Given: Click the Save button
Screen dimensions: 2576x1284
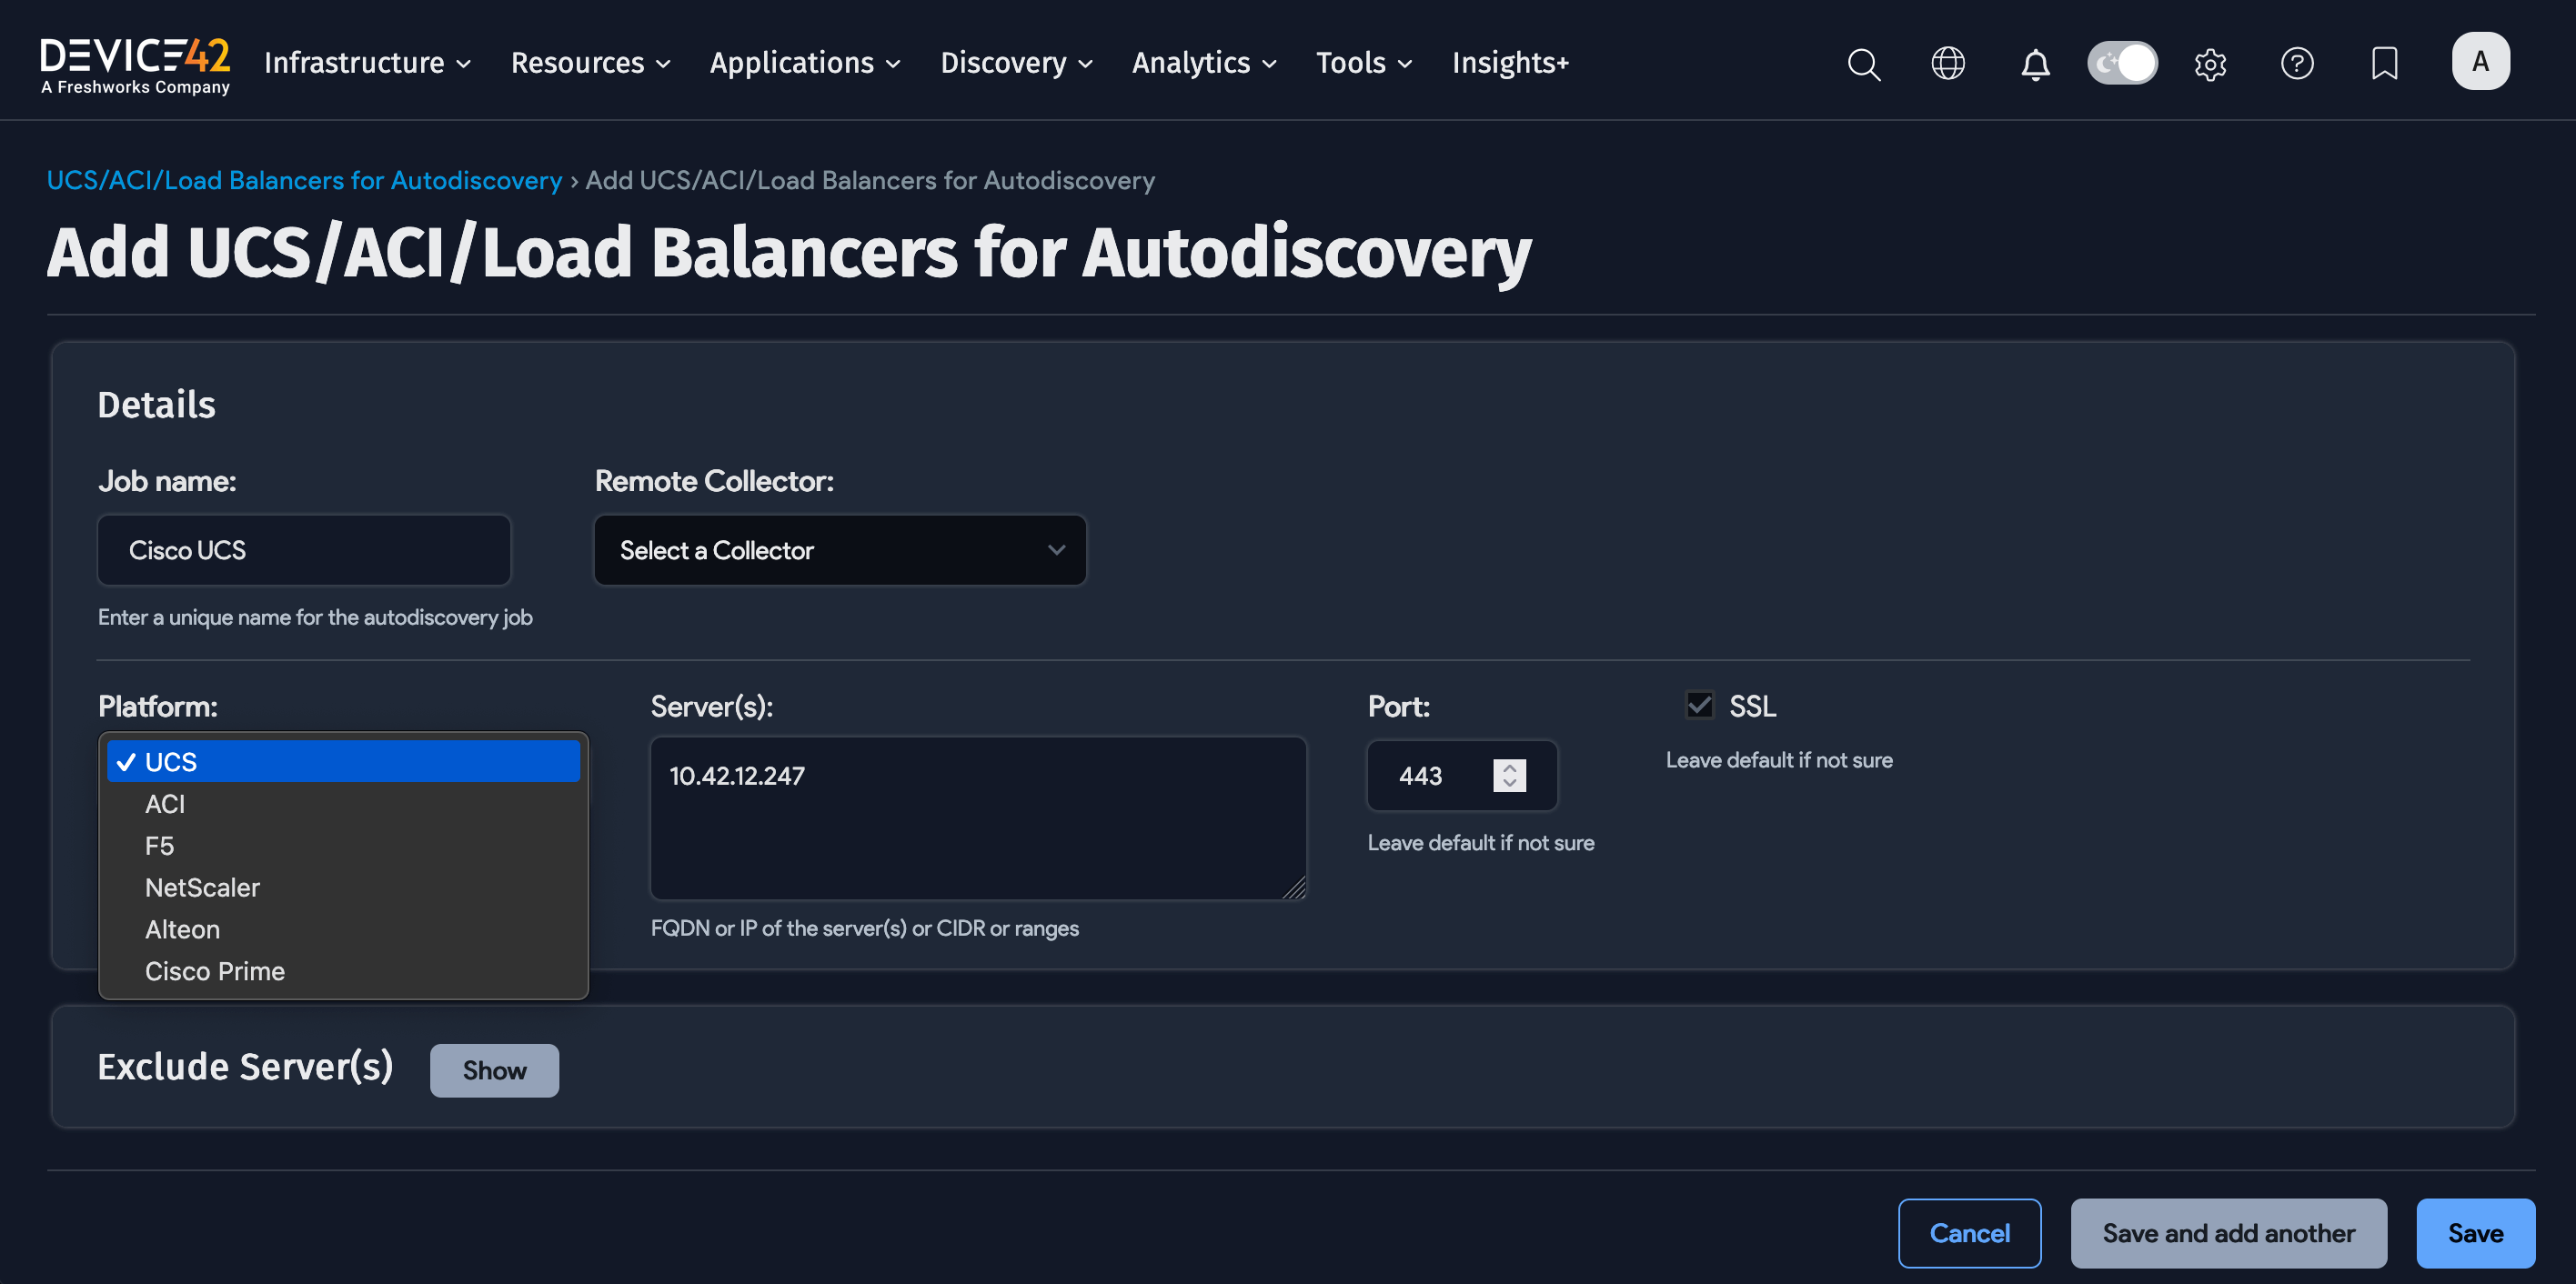Looking at the screenshot, I should pyautogui.click(x=2475, y=1233).
